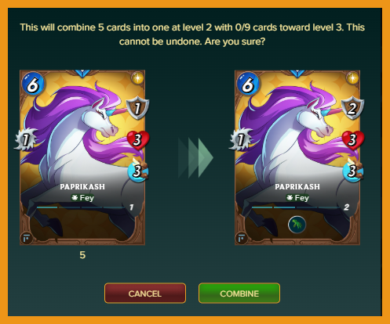
Task: Click the level progress bar on right card
Action: coord(296,207)
